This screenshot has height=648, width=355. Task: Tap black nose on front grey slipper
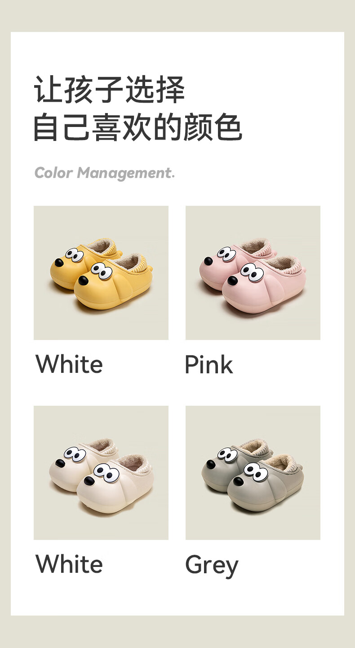238,481
